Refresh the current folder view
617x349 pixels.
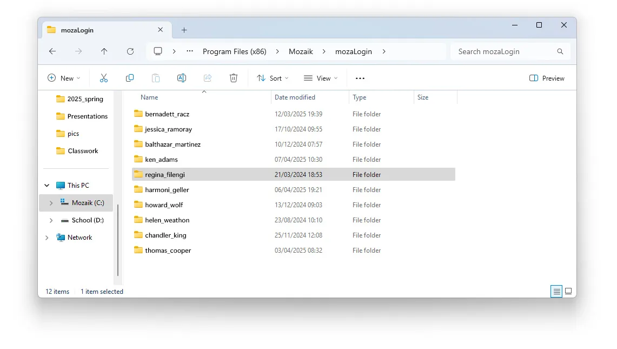click(130, 51)
